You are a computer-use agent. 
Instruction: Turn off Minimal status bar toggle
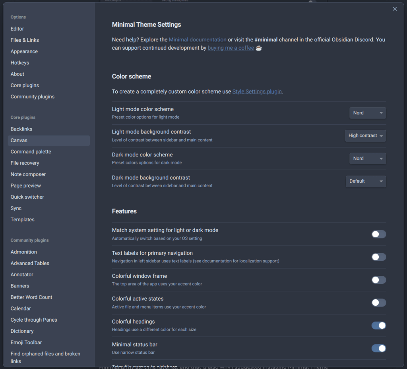378,348
